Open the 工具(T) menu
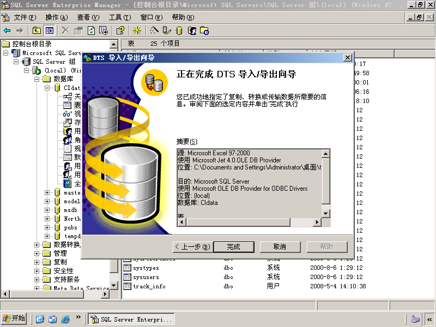This screenshot has width=436, height=327. tap(120, 17)
